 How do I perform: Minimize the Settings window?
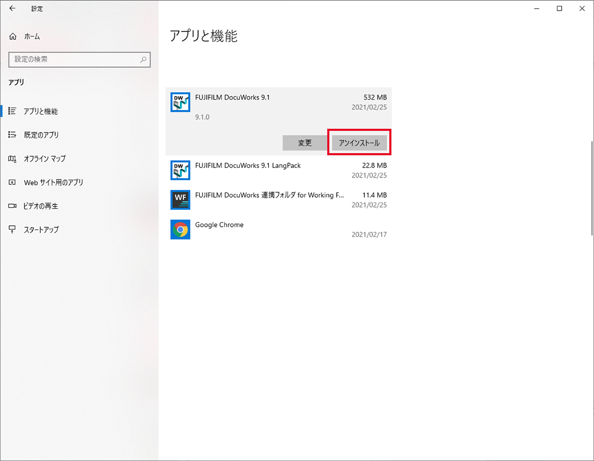coord(536,8)
